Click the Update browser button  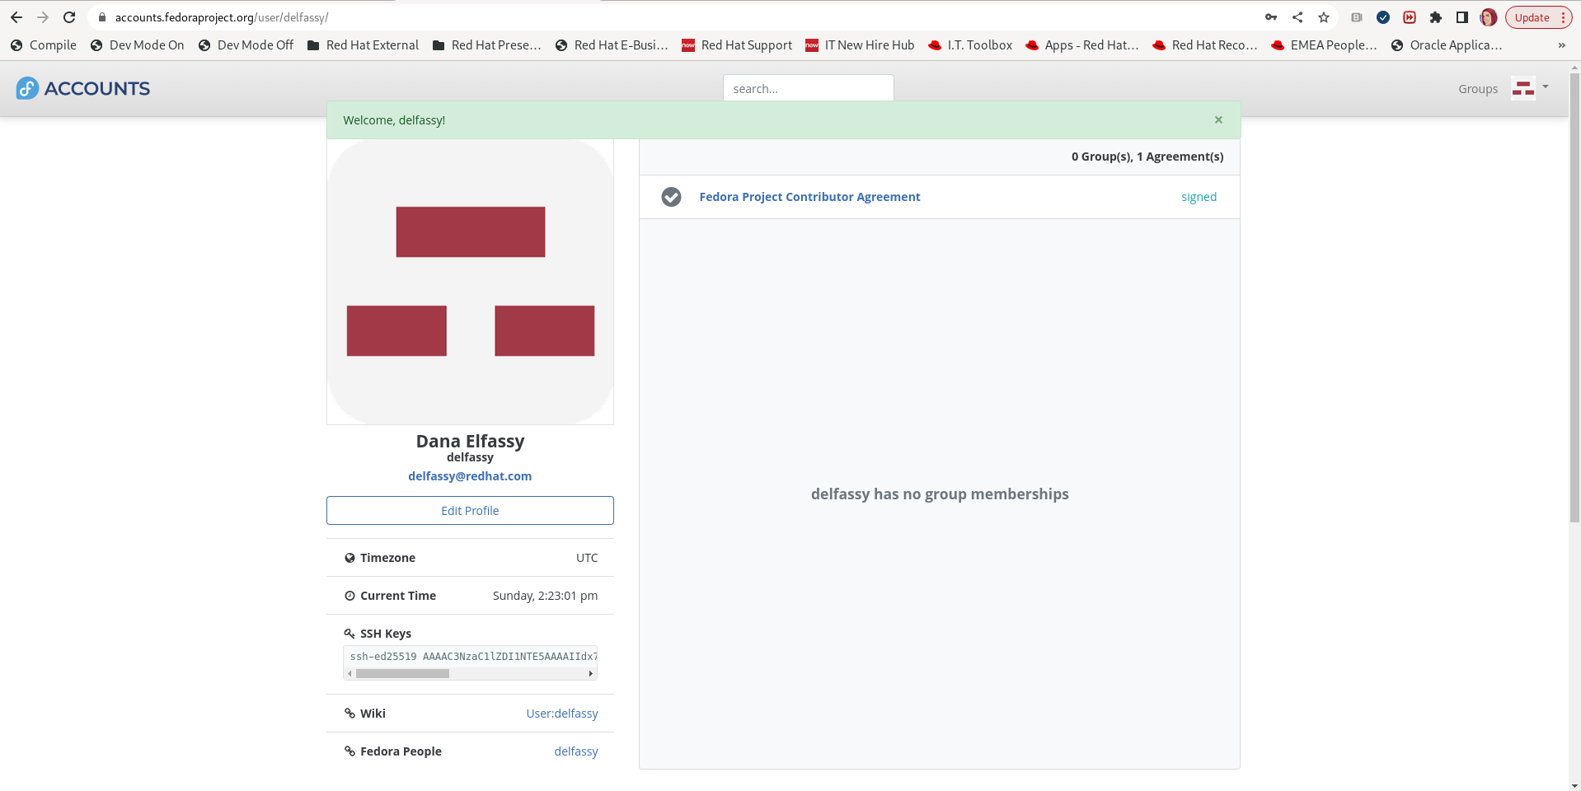coord(1532,17)
